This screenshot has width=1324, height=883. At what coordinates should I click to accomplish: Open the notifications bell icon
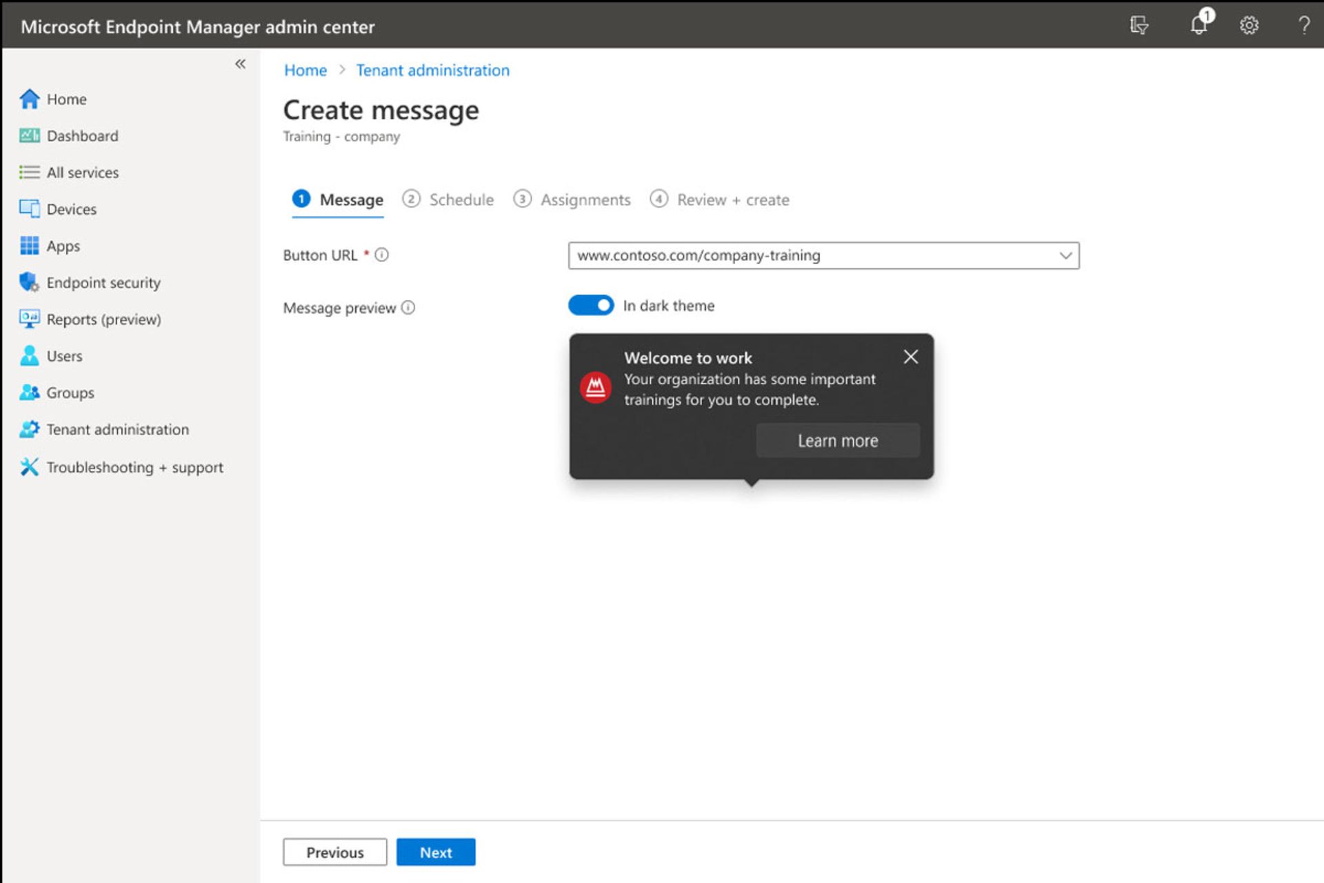click(1199, 26)
